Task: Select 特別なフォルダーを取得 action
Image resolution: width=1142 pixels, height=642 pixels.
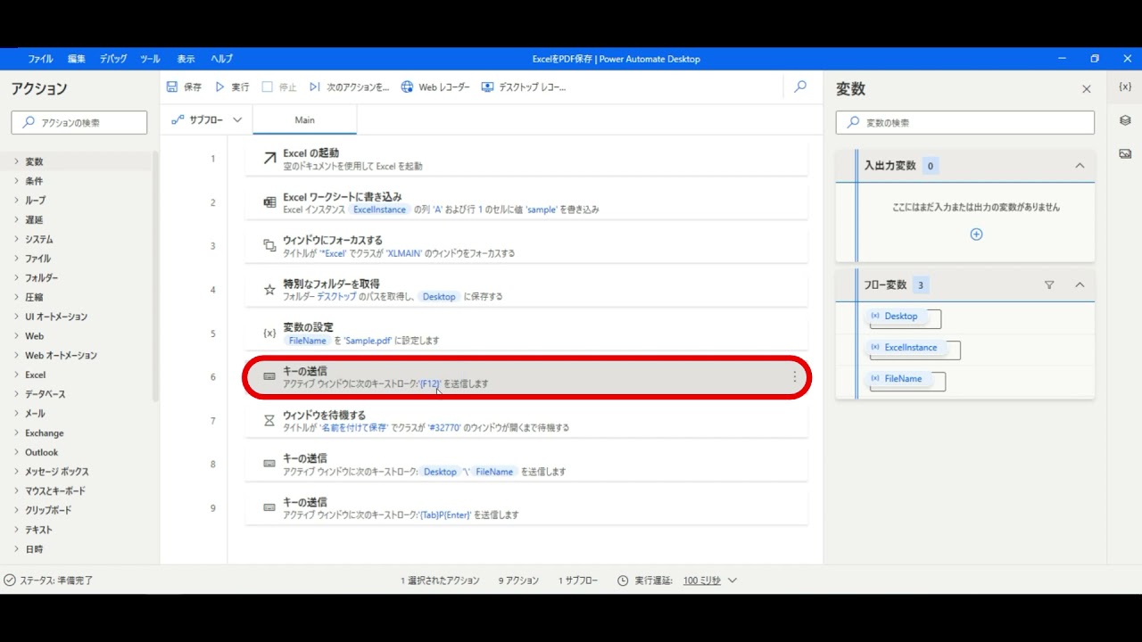Action: click(x=526, y=290)
